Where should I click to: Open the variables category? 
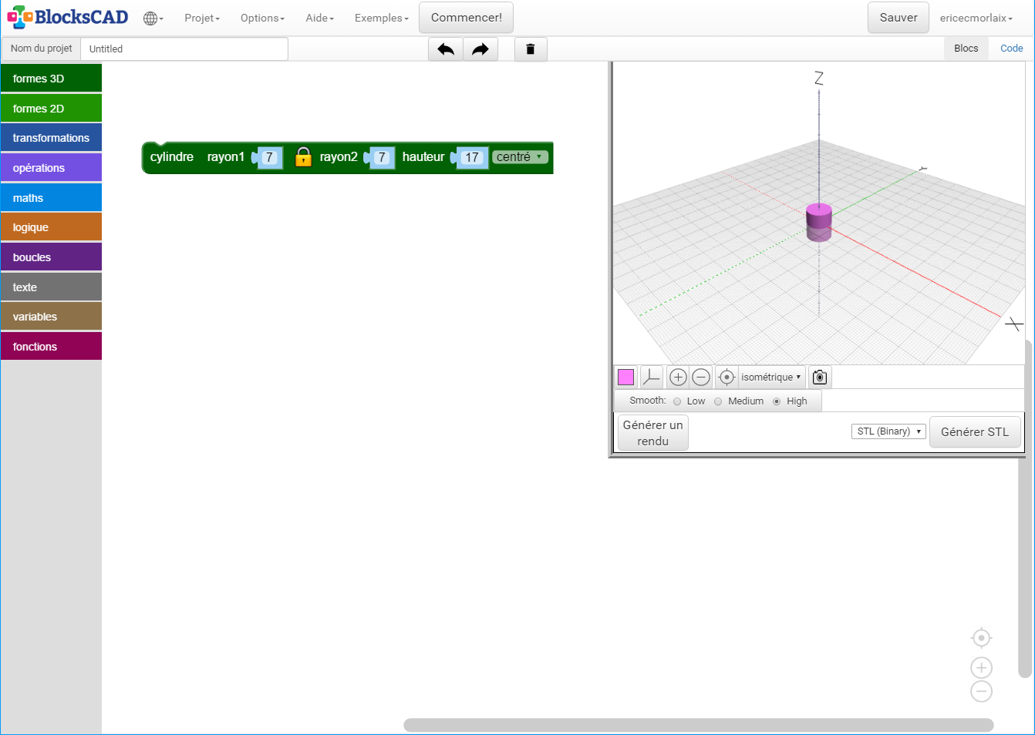tap(51, 317)
